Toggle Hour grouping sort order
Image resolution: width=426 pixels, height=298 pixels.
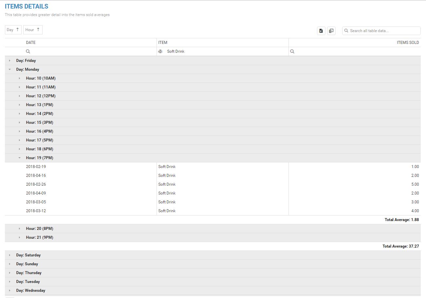tap(33, 30)
